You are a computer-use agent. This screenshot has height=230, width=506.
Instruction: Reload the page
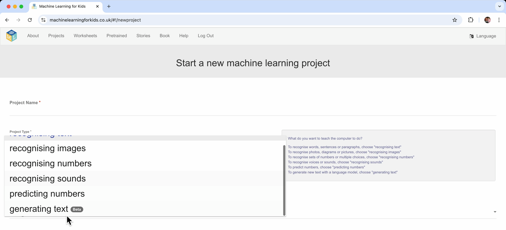coord(30,20)
